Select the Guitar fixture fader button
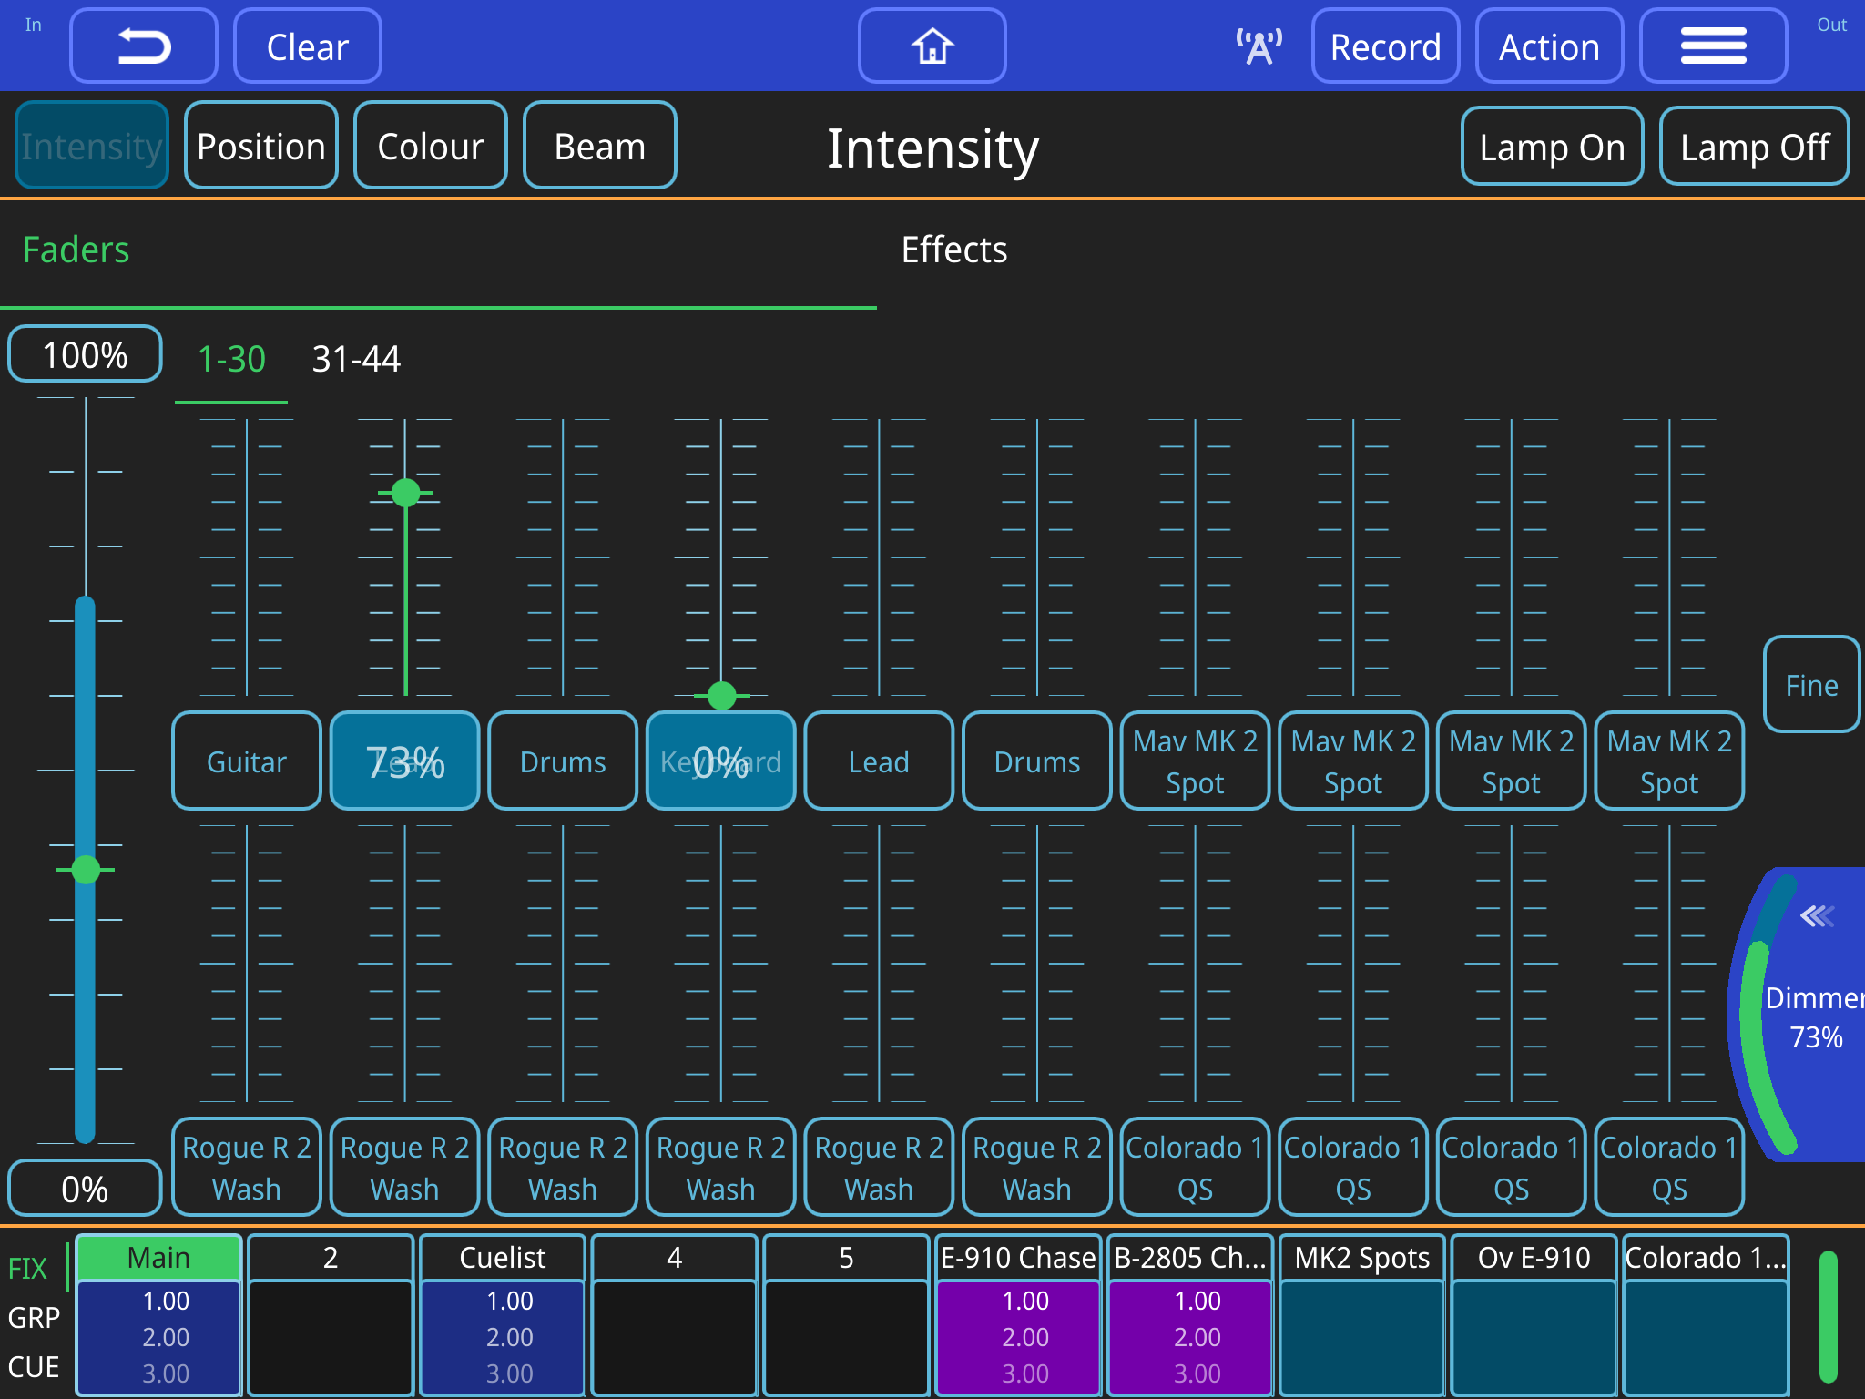The image size is (1865, 1399). [246, 761]
